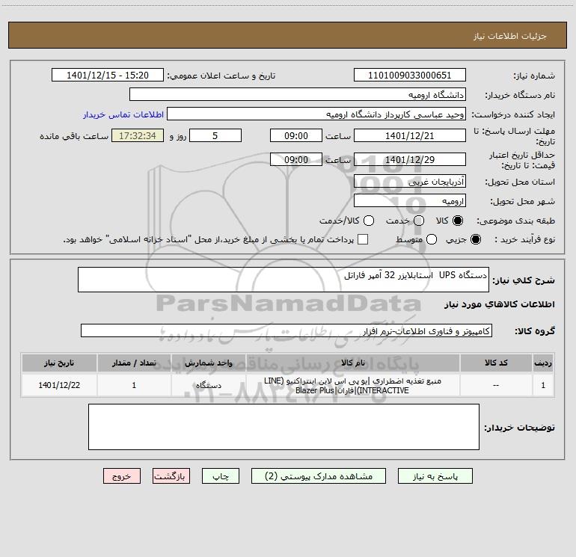Click the بازگشت back button

click(171, 476)
